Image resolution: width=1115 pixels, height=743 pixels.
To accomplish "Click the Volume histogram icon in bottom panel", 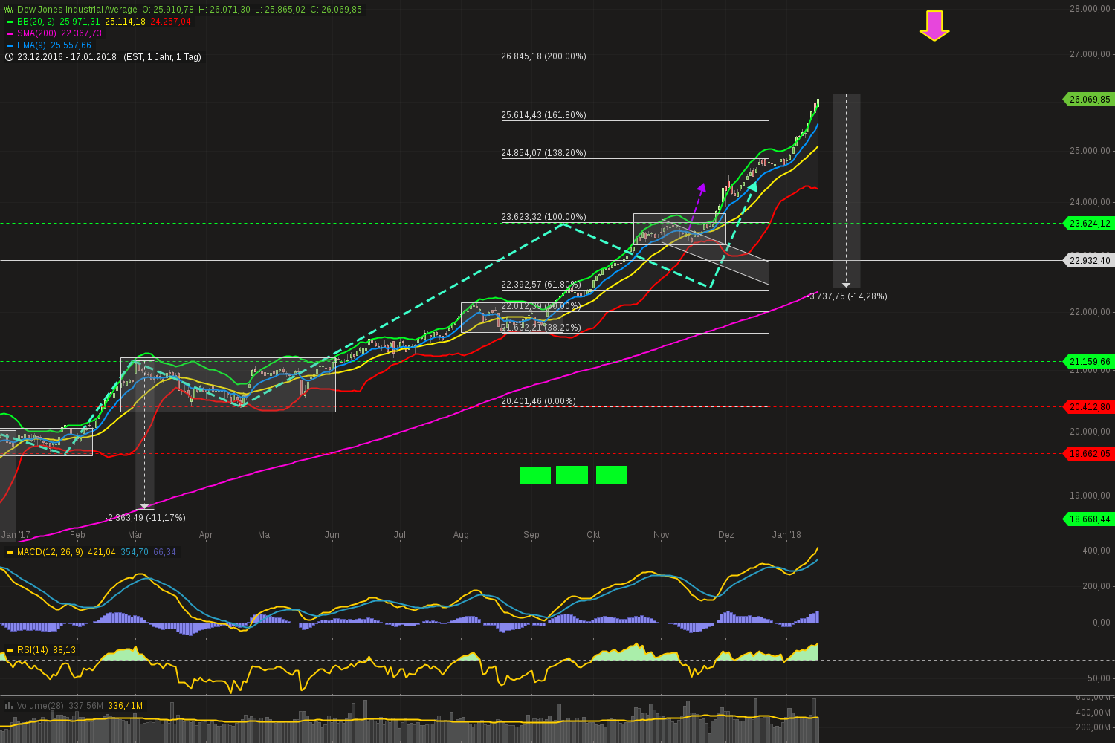I will click(8, 705).
